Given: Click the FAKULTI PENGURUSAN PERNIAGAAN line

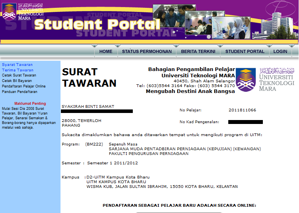Looking at the screenshot, I should [x=149, y=154].
